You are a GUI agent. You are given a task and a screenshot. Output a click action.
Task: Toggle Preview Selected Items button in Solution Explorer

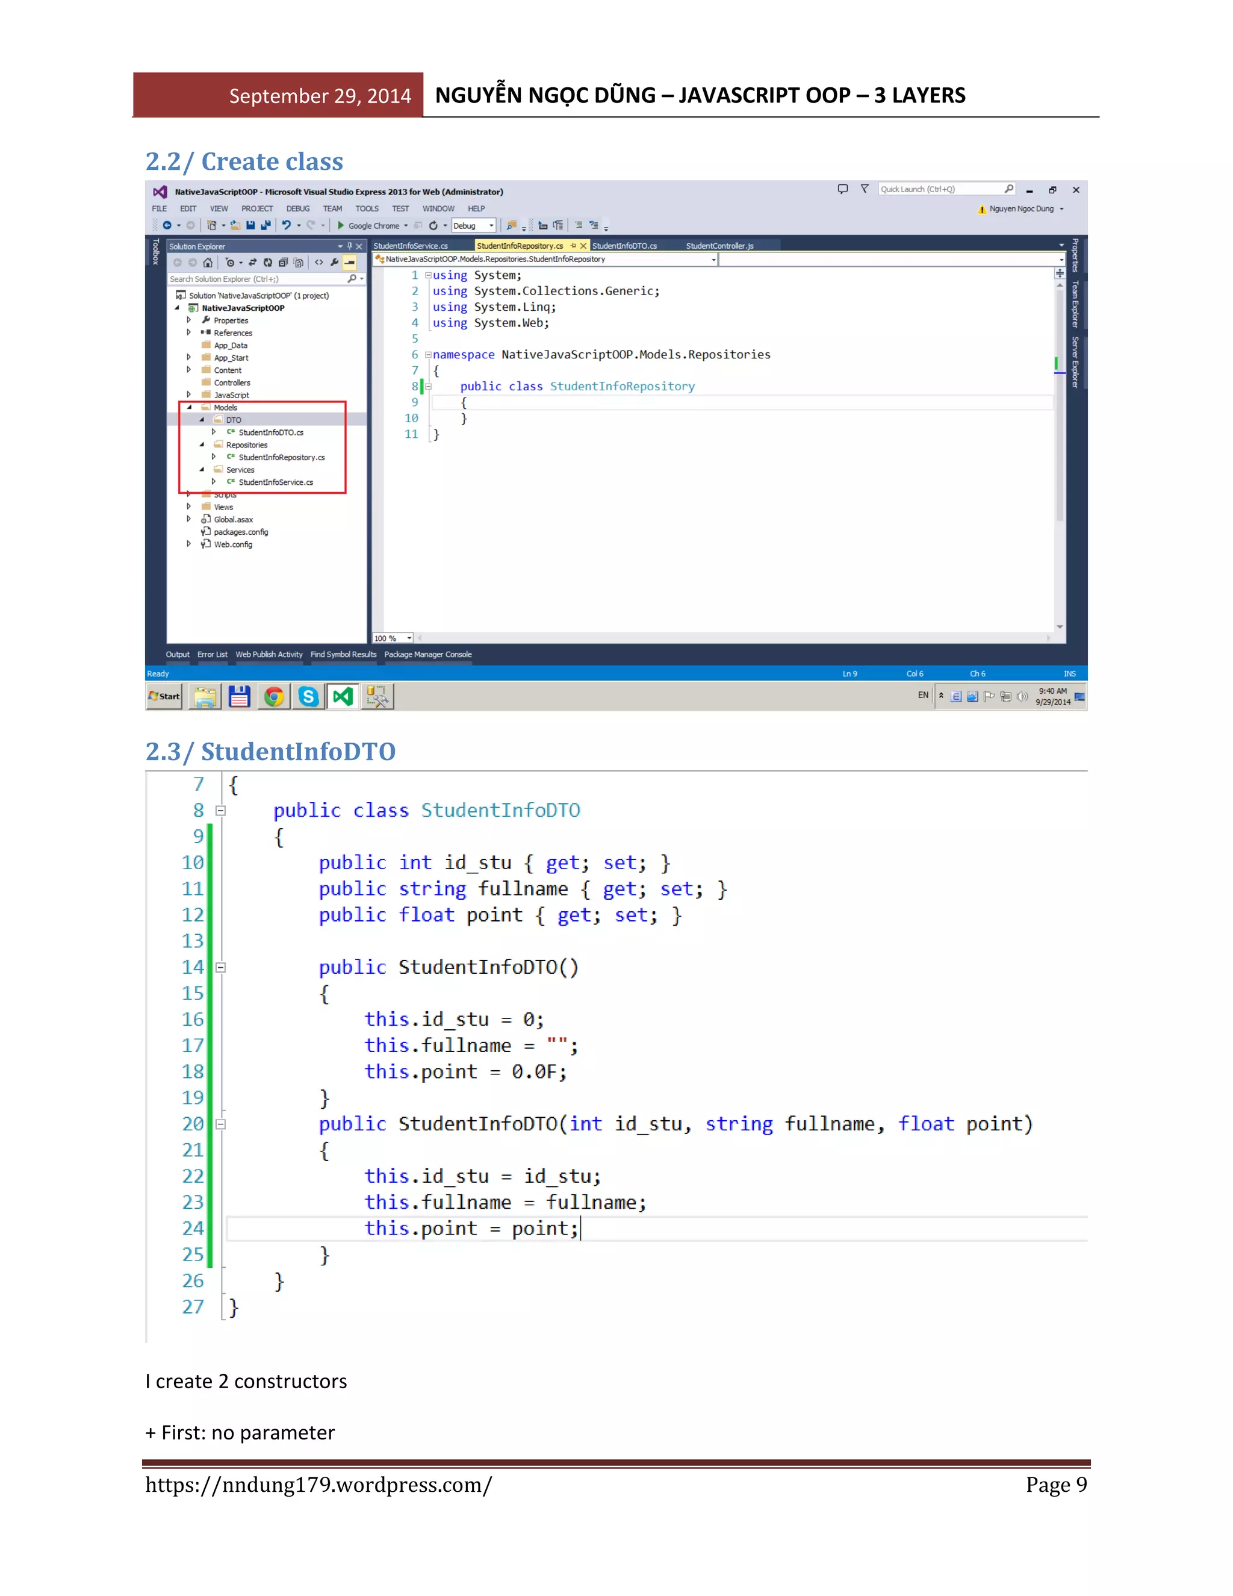(x=350, y=263)
